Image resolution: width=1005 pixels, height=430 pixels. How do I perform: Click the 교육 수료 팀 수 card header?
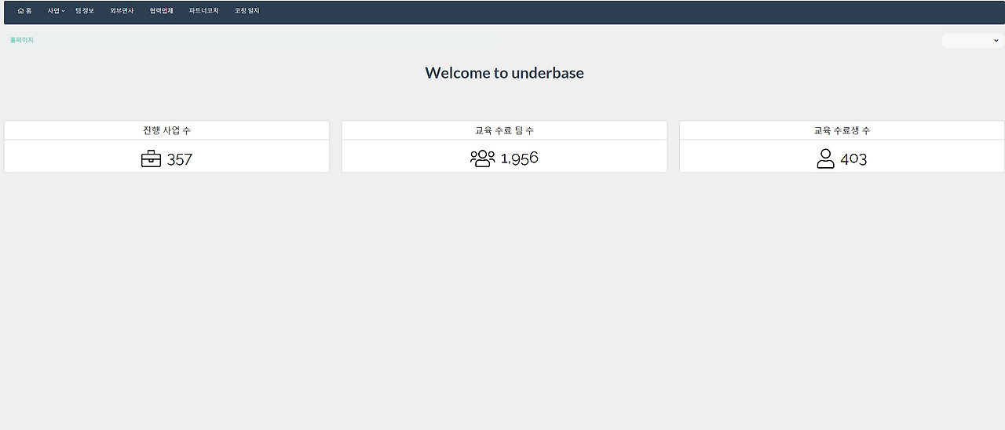[504, 130]
